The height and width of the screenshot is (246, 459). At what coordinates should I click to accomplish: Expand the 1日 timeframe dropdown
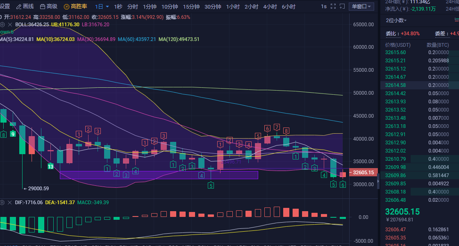(102, 7)
